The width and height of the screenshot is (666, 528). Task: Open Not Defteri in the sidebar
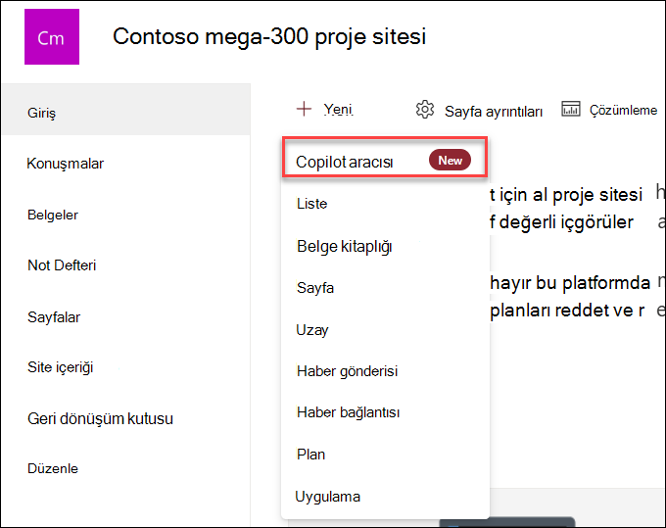[62, 265]
